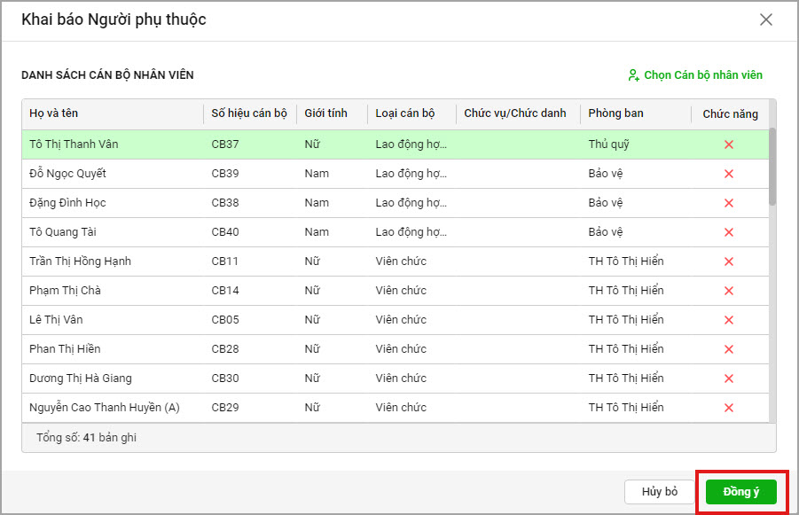Click red X for Đặng Đình Học
This screenshot has height=515, width=799.
coord(729,203)
